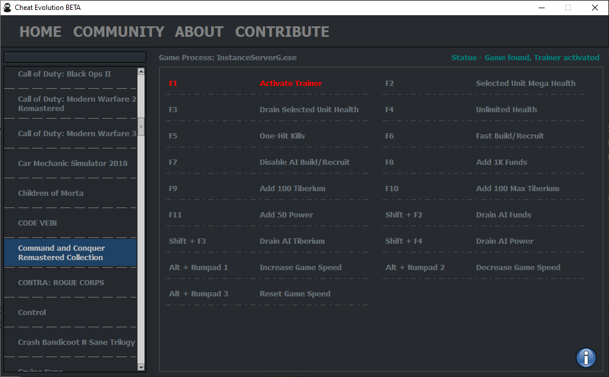Open the CONTRIBUTE page
Viewport: 609px width, 377px height.
[283, 32]
